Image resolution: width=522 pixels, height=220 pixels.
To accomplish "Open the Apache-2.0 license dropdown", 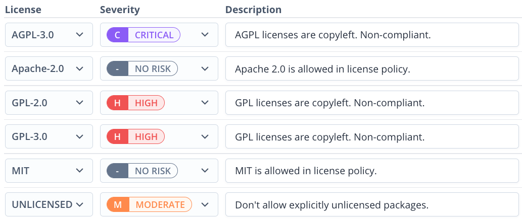I will [49, 68].
